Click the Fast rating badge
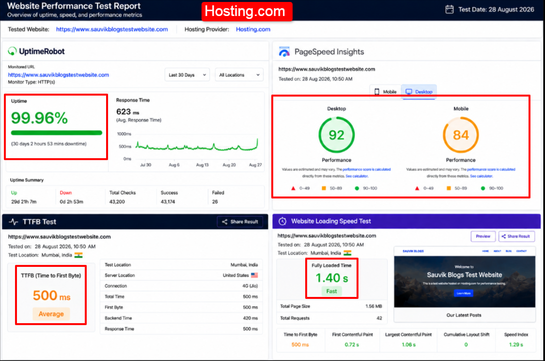 click(331, 292)
